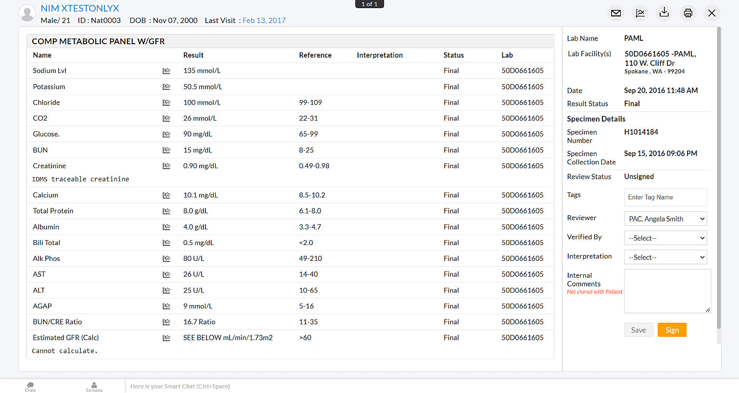Click trend icon for Estimated GFR

166,338
